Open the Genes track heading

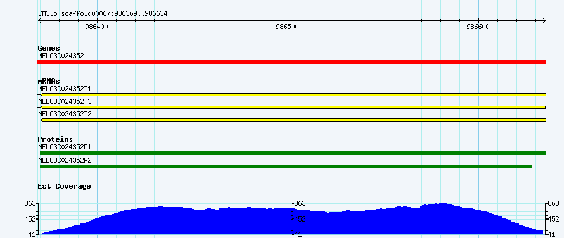pyautogui.click(x=49, y=48)
